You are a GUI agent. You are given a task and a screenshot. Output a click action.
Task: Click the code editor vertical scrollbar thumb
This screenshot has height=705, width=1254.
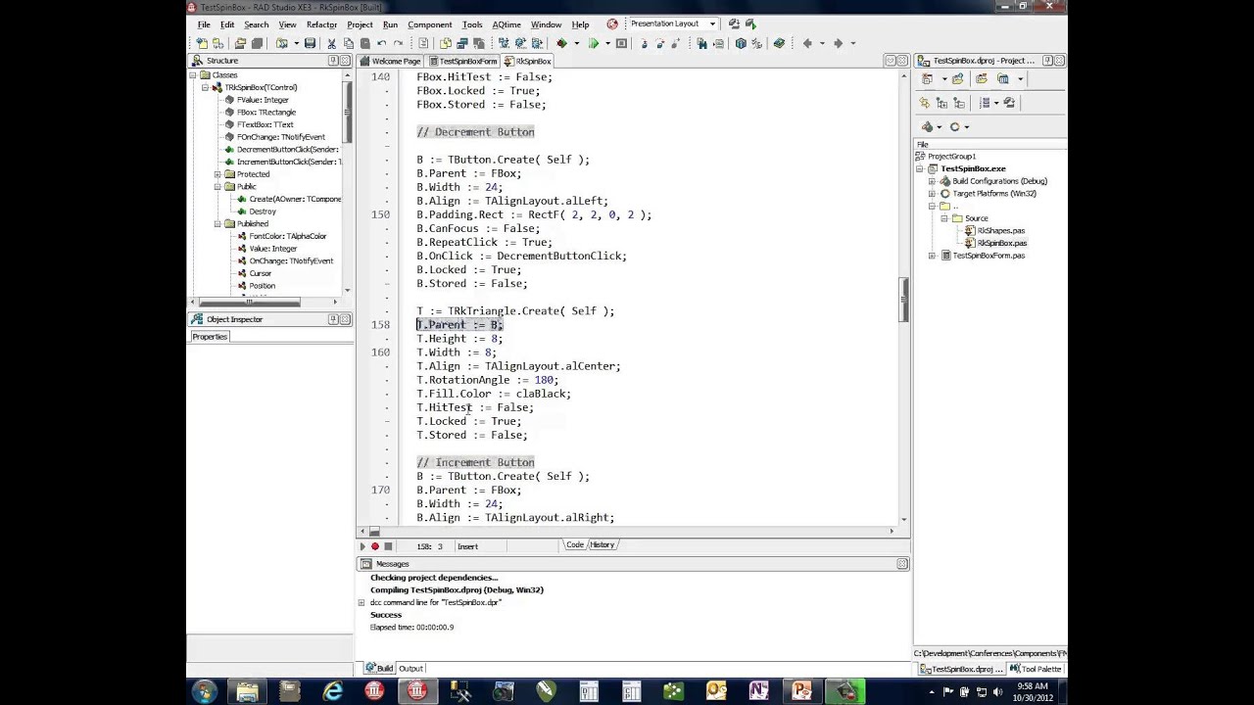pyautogui.click(x=903, y=300)
